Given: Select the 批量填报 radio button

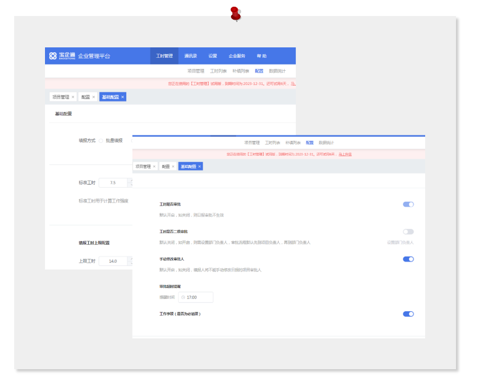Looking at the screenshot, I should [100, 141].
